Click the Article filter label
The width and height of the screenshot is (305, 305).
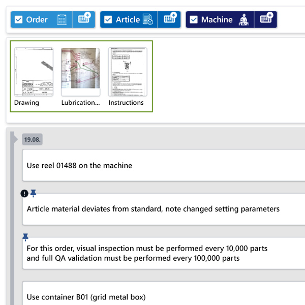[x=128, y=20]
